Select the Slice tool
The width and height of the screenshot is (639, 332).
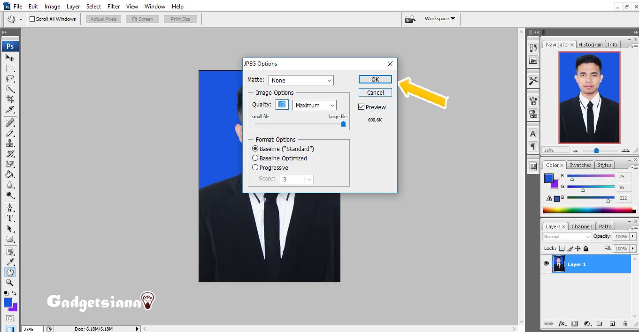[10, 109]
